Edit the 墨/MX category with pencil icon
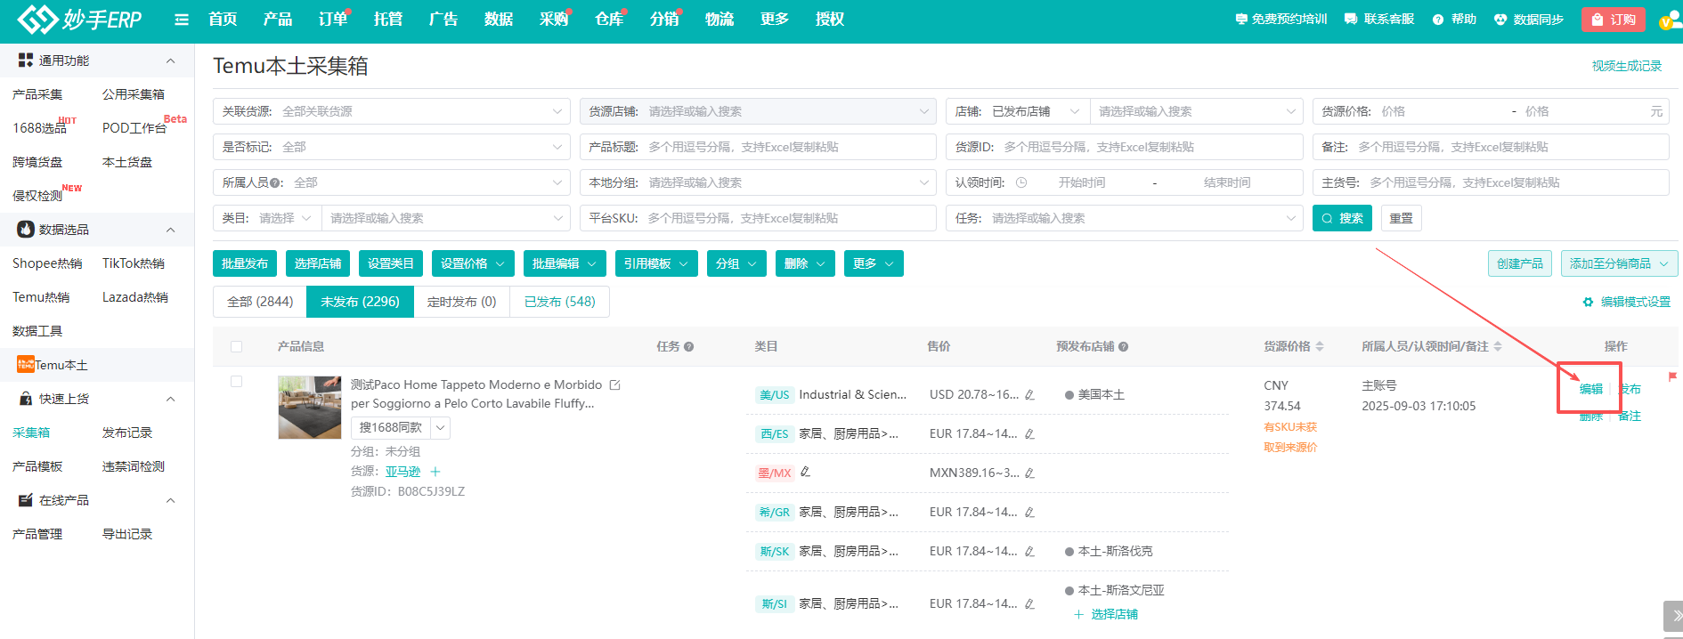The height and width of the screenshot is (639, 1683). click(x=805, y=472)
